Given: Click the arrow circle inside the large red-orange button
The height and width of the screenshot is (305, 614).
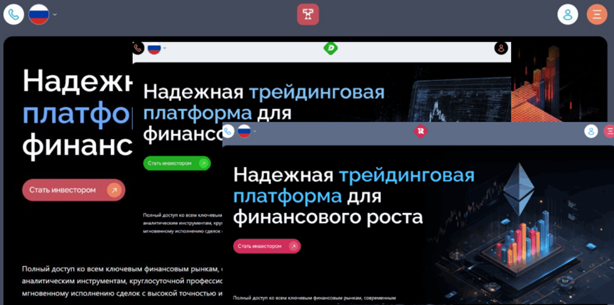Looking at the screenshot, I should tap(114, 190).
